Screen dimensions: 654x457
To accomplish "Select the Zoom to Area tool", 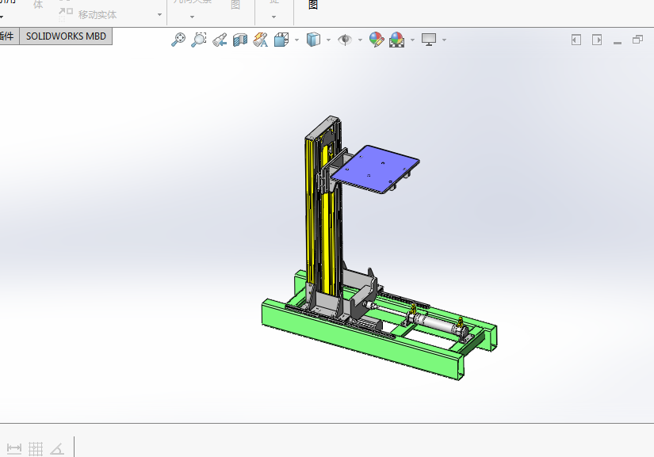I will [x=199, y=40].
